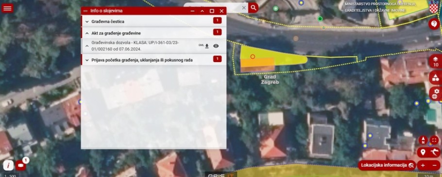The width and height of the screenshot is (442, 177).
Task: Switch the map to fullscreen
Action: tap(434, 140)
